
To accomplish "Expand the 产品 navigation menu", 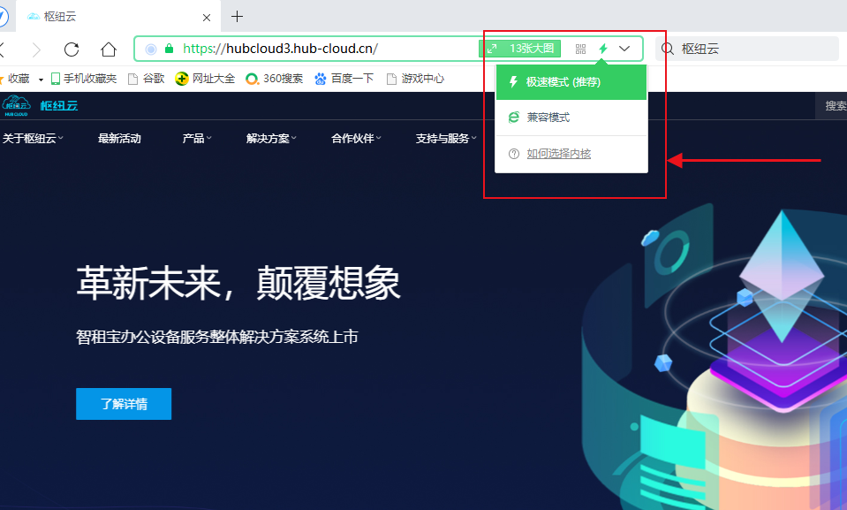I will click(196, 139).
